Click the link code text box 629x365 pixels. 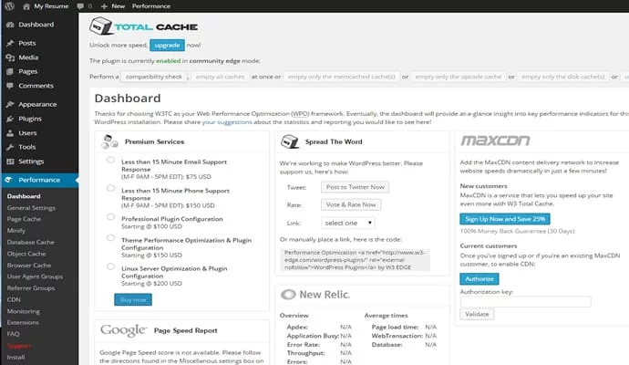355,260
